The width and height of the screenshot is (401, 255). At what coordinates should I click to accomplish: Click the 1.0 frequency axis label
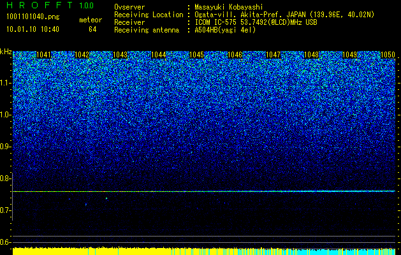click(x=6, y=115)
